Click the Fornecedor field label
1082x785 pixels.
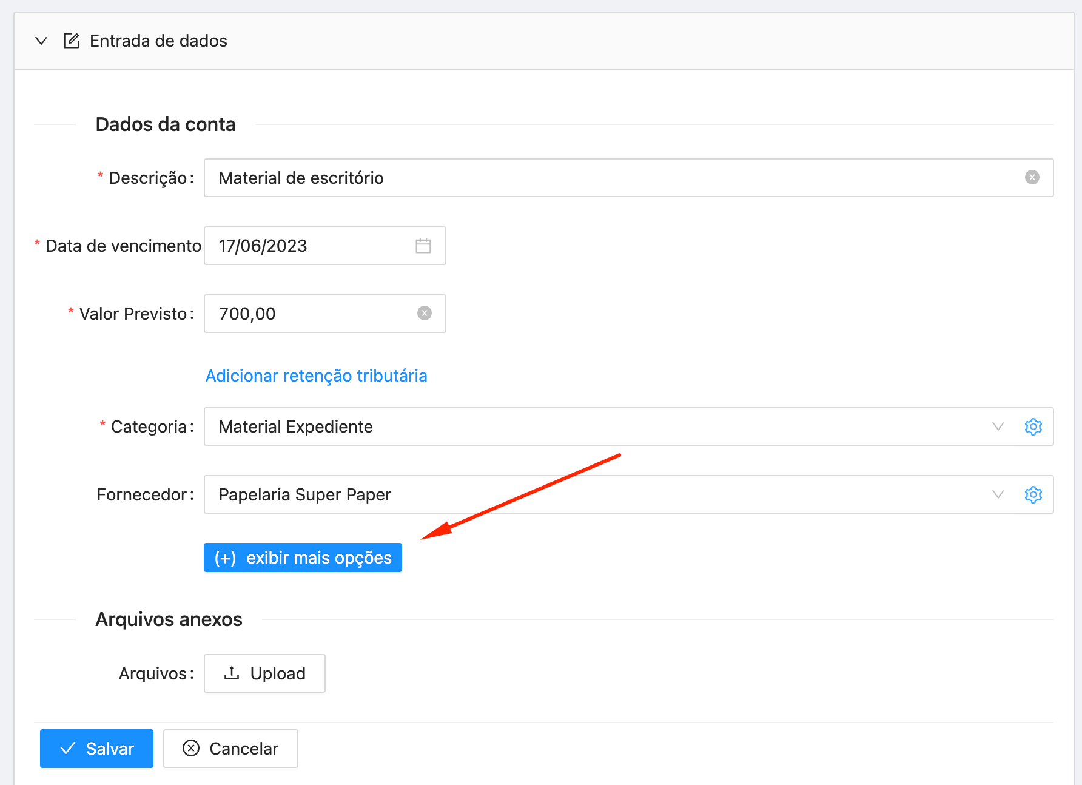[146, 494]
